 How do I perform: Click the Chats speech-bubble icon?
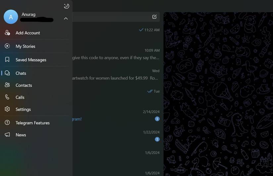click(7, 73)
